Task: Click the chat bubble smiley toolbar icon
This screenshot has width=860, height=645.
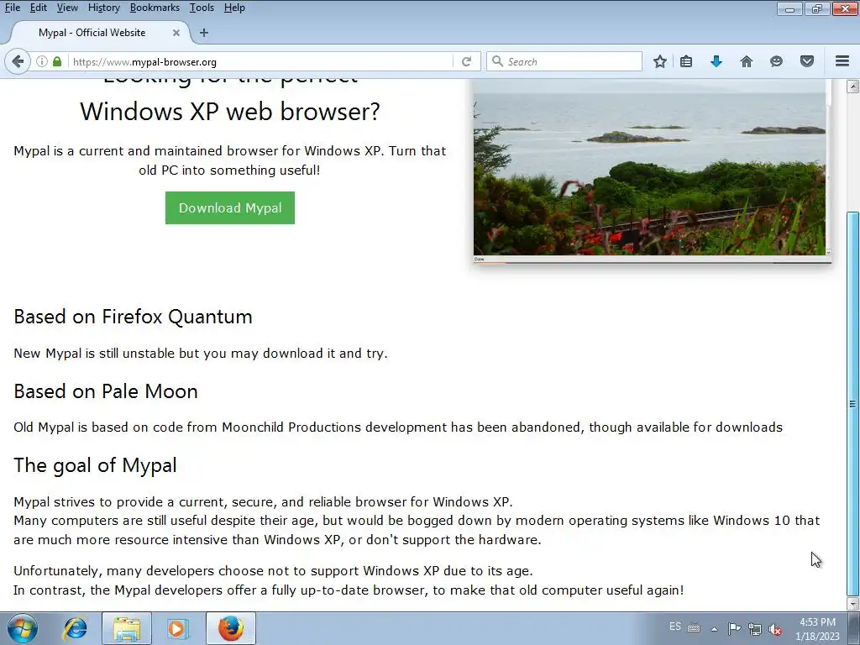Action: click(776, 61)
